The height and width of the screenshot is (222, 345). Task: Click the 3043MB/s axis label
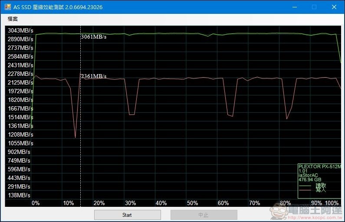click(x=20, y=30)
